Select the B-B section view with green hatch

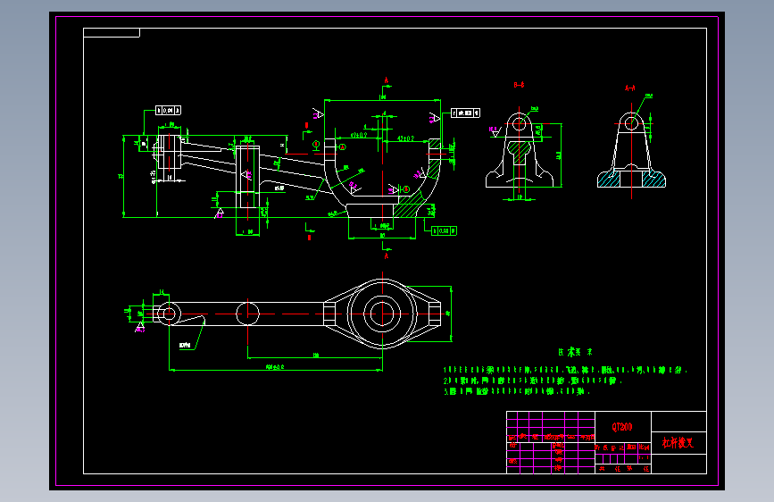(x=520, y=150)
